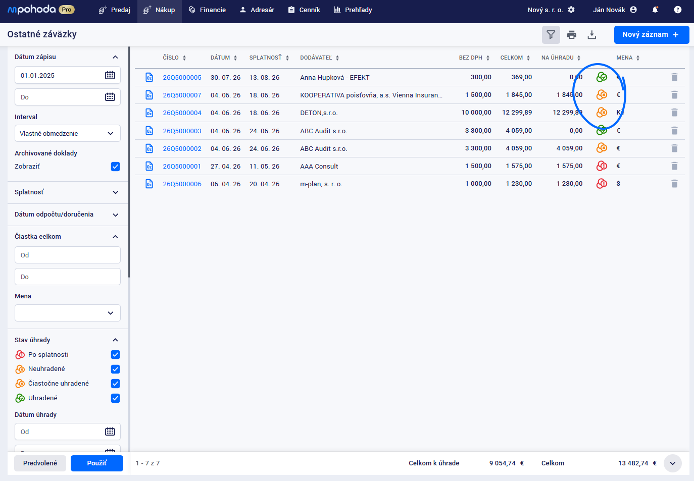Open company settings gear icon

[571, 10]
